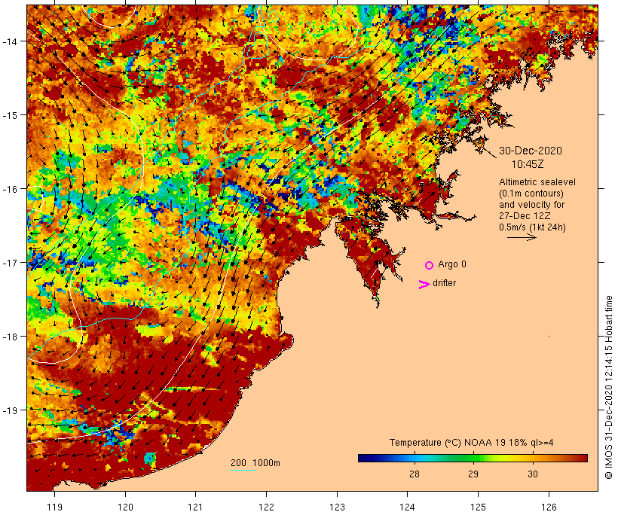Screen dimensions: 618x512
Task: Click the 'and velocity for' text line
Action: click(x=531, y=204)
